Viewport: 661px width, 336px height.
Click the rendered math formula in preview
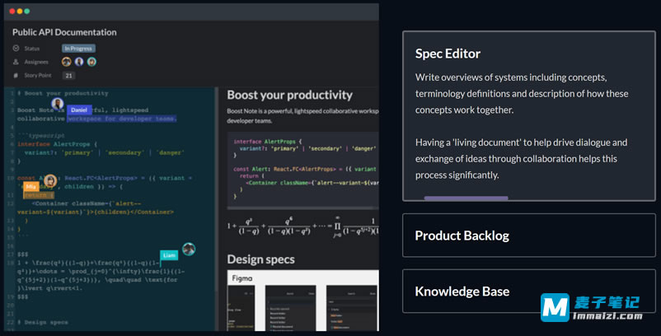pos(302,229)
